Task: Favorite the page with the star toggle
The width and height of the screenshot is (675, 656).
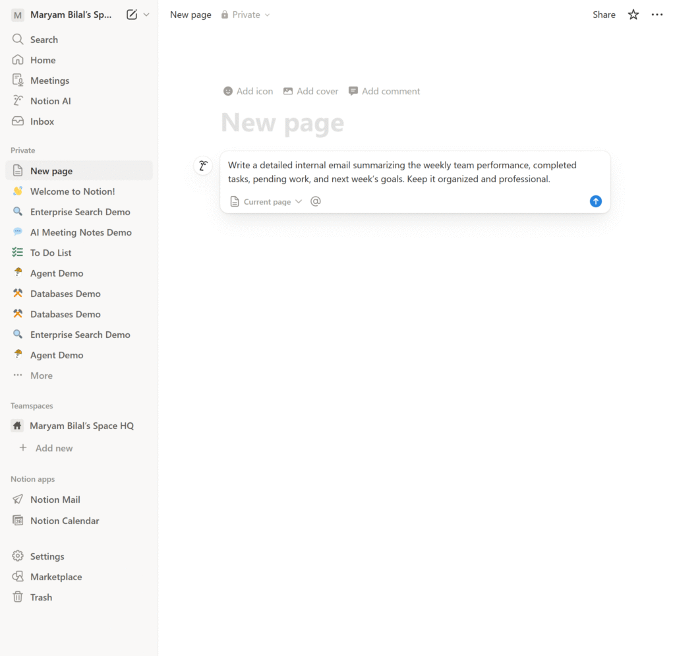Action: click(x=633, y=14)
